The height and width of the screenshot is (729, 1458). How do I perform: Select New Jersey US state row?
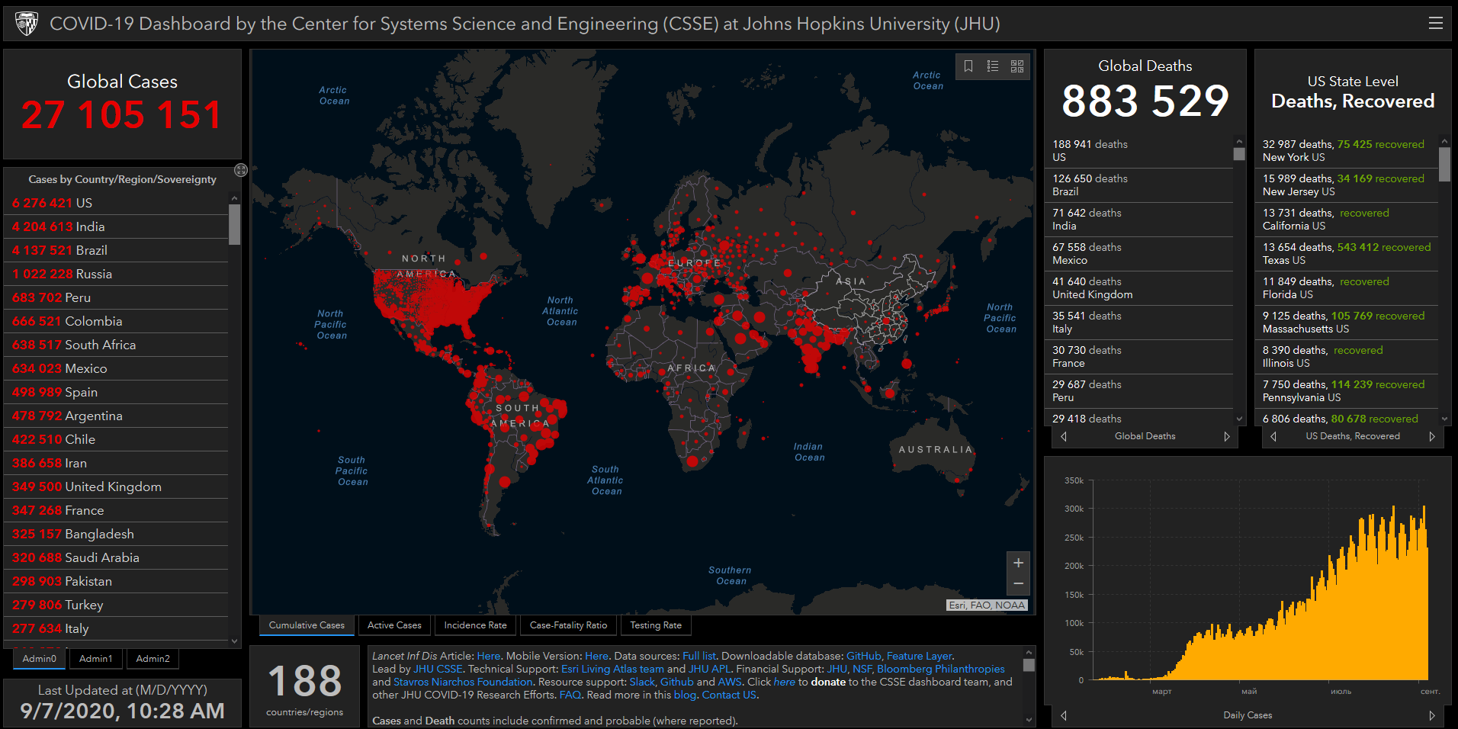[x=1347, y=185]
